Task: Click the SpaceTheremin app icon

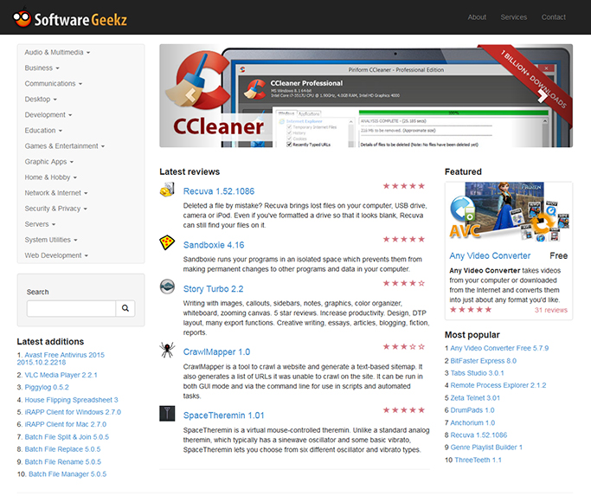Action: click(x=167, y=413)
